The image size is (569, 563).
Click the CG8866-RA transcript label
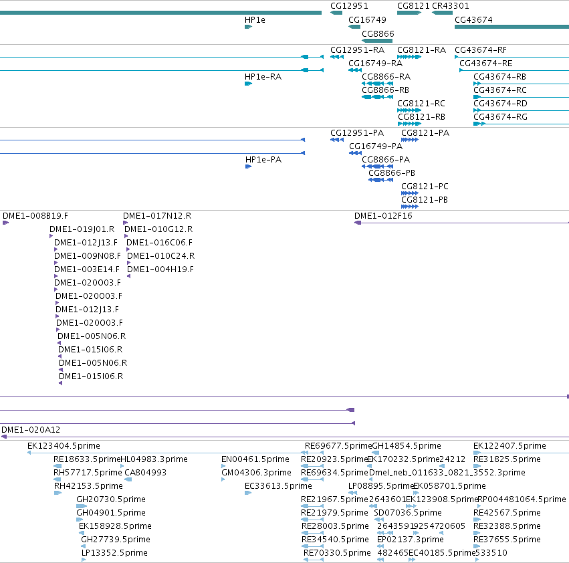pos(386,77)
